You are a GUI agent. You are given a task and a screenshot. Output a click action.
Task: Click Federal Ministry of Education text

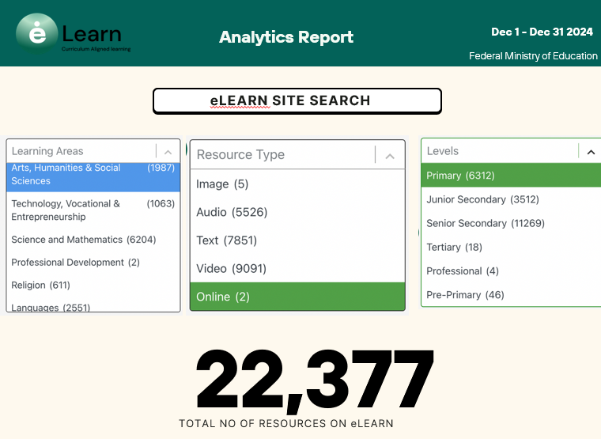[x=533, y=56]
